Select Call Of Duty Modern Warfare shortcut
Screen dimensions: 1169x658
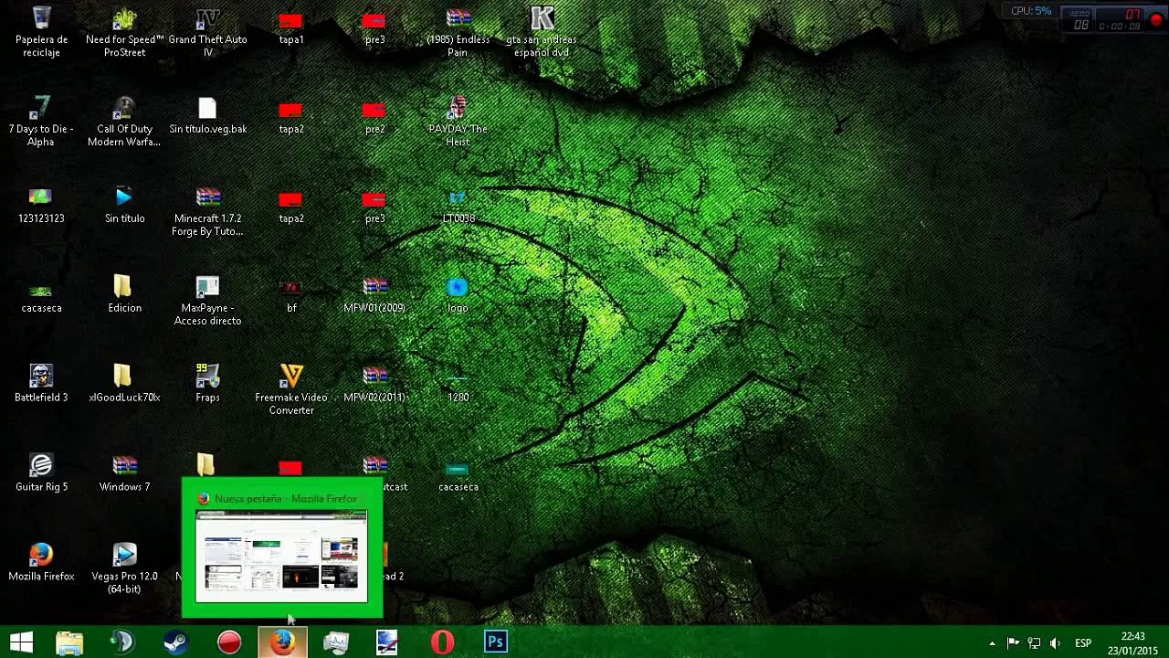(x=124, y=122)
